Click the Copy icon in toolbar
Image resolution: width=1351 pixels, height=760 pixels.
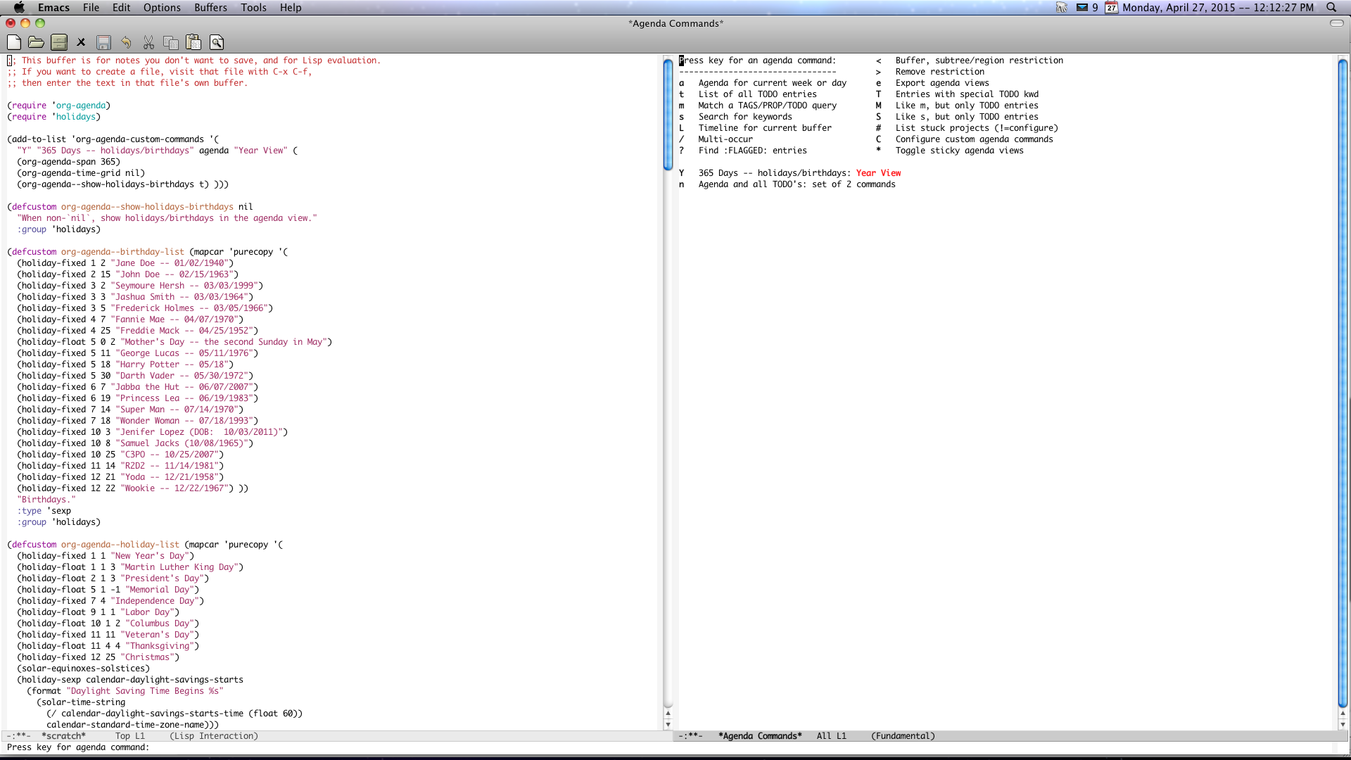[171, 42]
